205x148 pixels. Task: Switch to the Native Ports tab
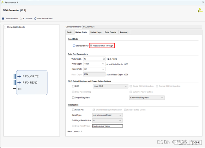[x=81, y=32]
